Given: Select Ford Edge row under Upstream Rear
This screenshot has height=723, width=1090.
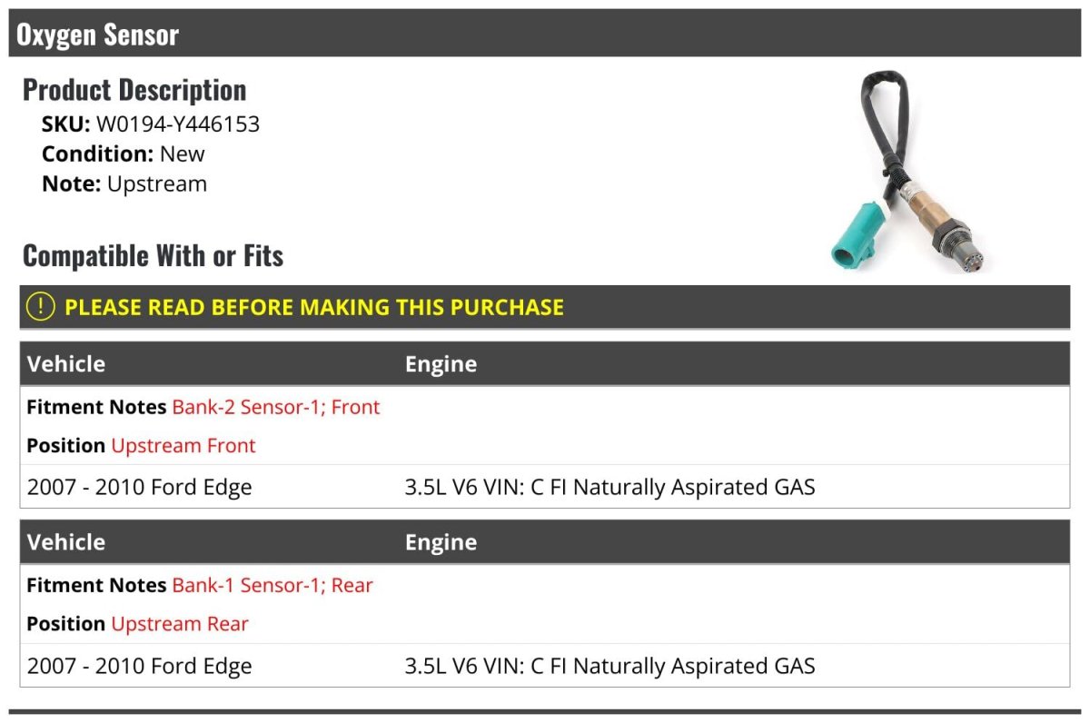Looking at the screenshot, I should [x=140, y=666].
